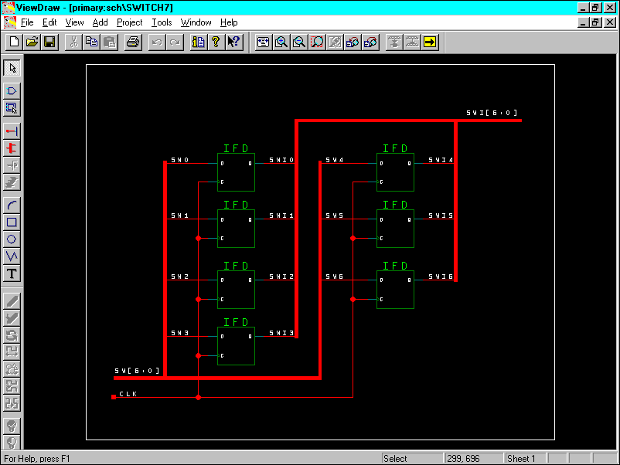This screenshot has width=620, height=465.
Task: Select the arrow pointer tool
Action: (12, 68)
